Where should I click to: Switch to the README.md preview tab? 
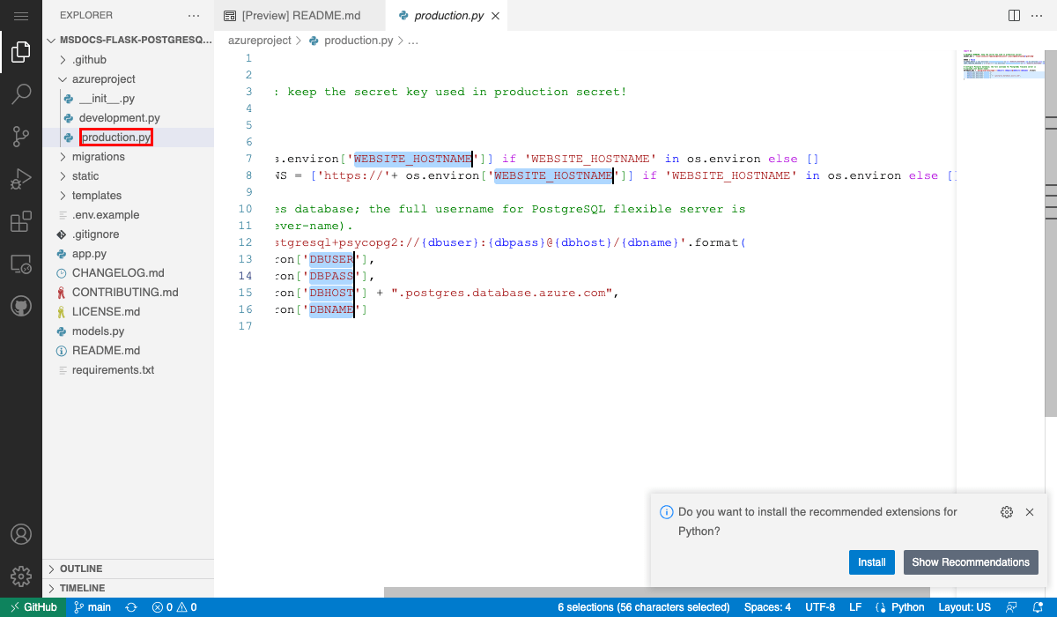click(299, 15)
